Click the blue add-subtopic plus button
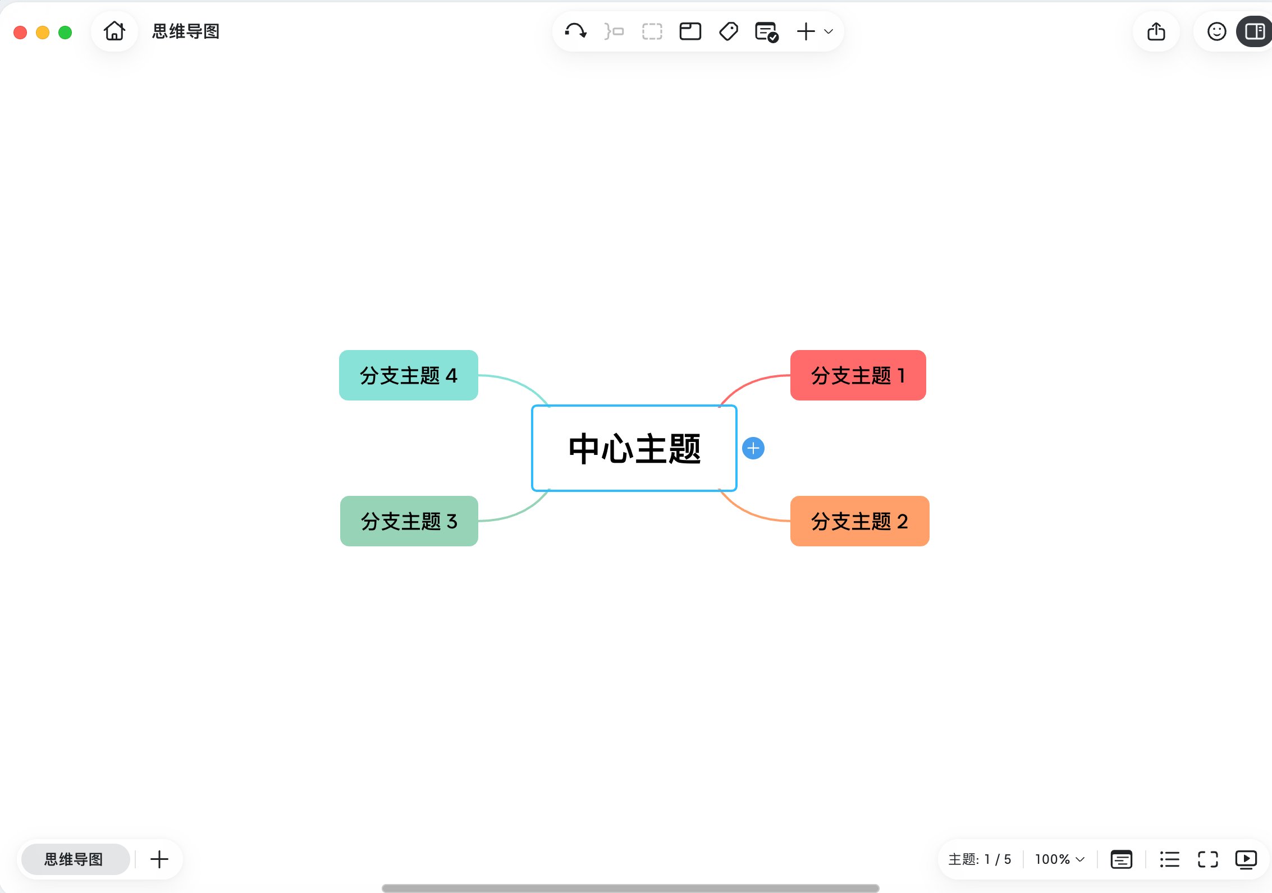The image size is (1272, 893). click(753, 448)
